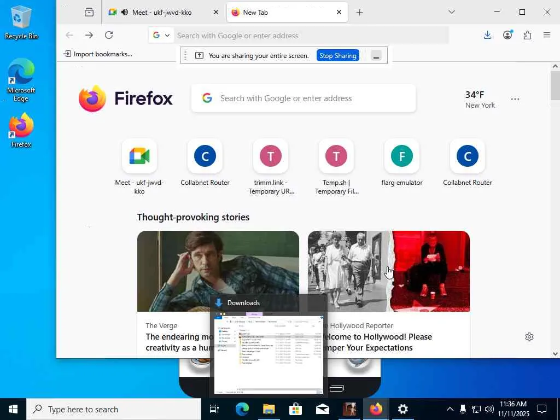Open the Windows Start menu

tap(13, 409)
